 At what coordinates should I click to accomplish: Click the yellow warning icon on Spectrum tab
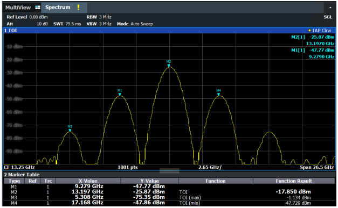pyautogui.click(x=78, y=8)
